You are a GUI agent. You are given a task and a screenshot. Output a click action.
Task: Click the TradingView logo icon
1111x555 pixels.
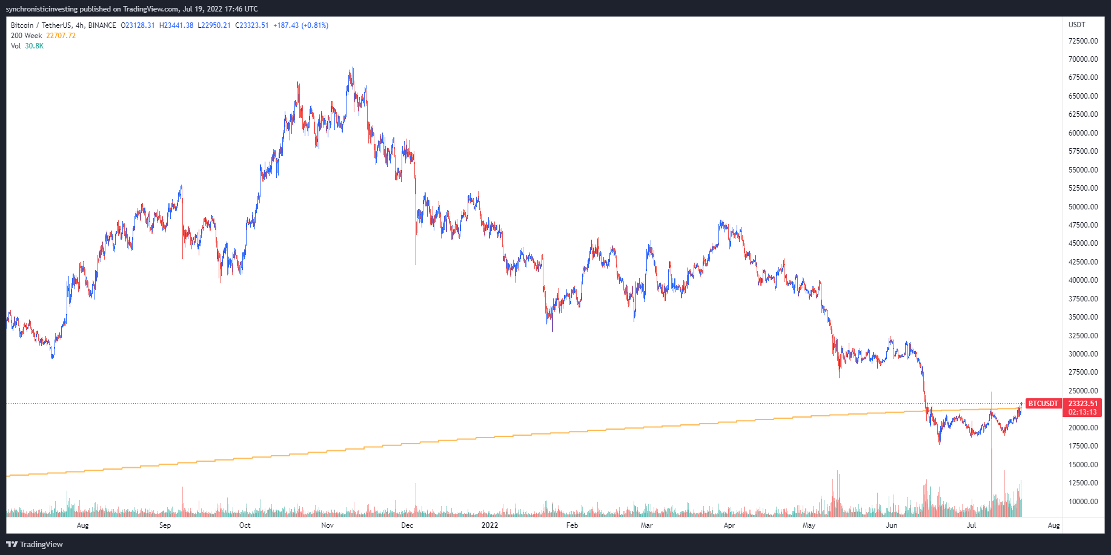(x=12, y=544)
